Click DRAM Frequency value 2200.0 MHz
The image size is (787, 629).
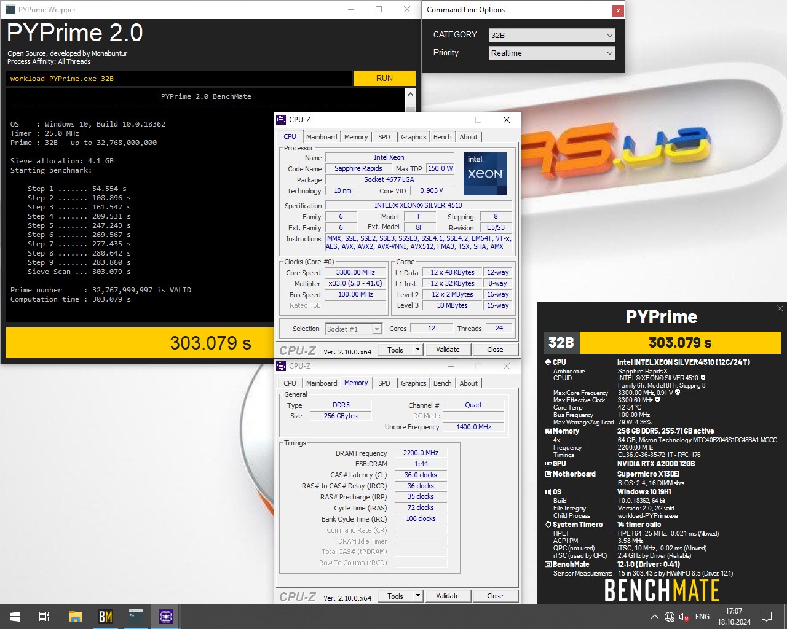[x=421, y=453]
